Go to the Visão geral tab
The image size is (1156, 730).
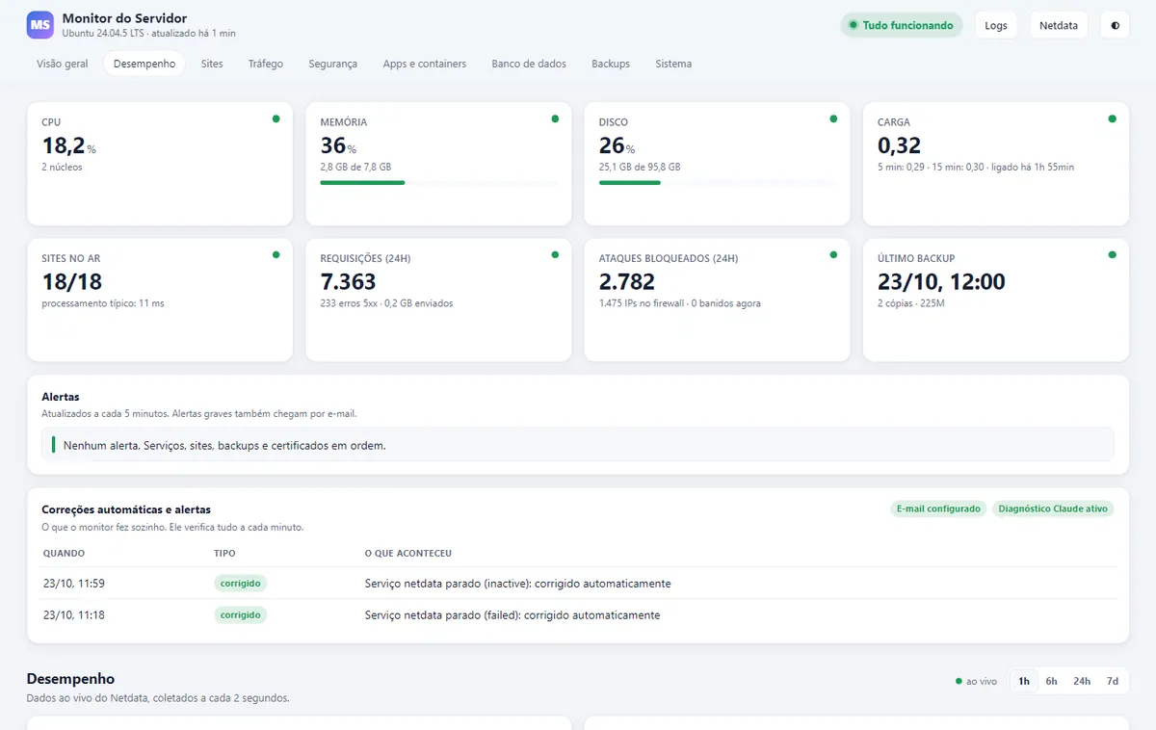pyautogui.click(x=63, y=64)
